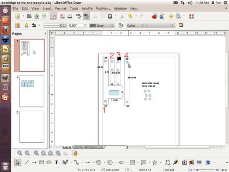The width and height of the screenshot is (229, 172).
Task: Send document as e-mail icon
Action: coord(44,16)
